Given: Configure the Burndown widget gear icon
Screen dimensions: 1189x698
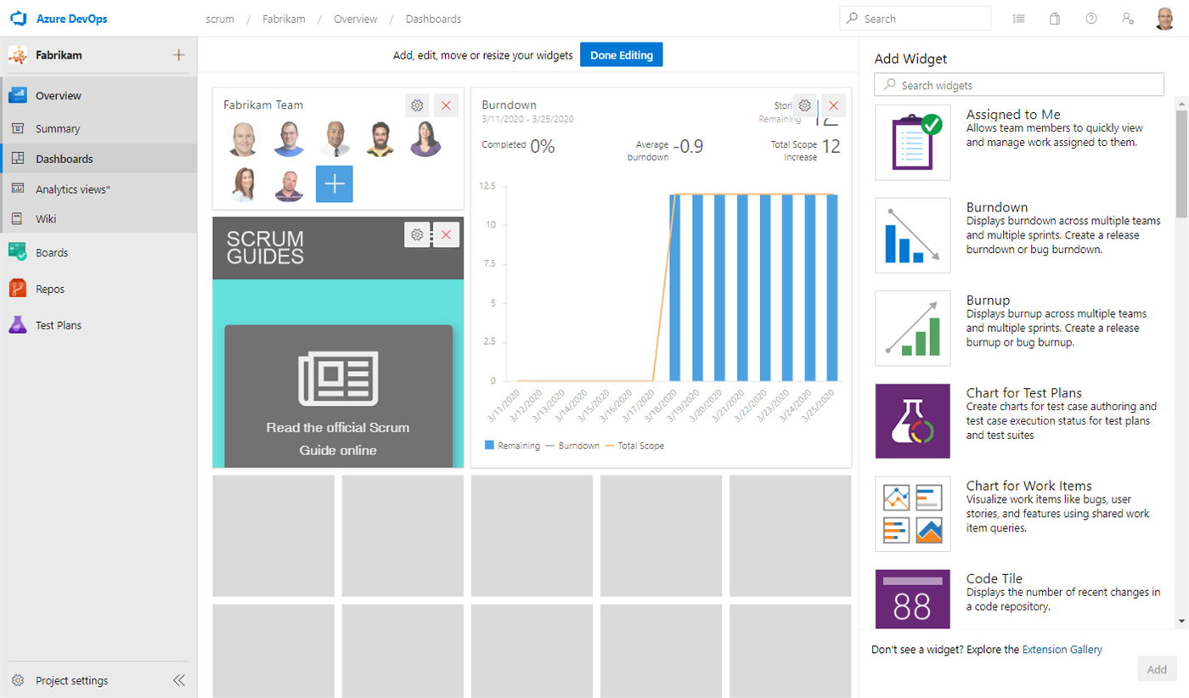Looking at the screenshot, I should [x=805, y=105].
